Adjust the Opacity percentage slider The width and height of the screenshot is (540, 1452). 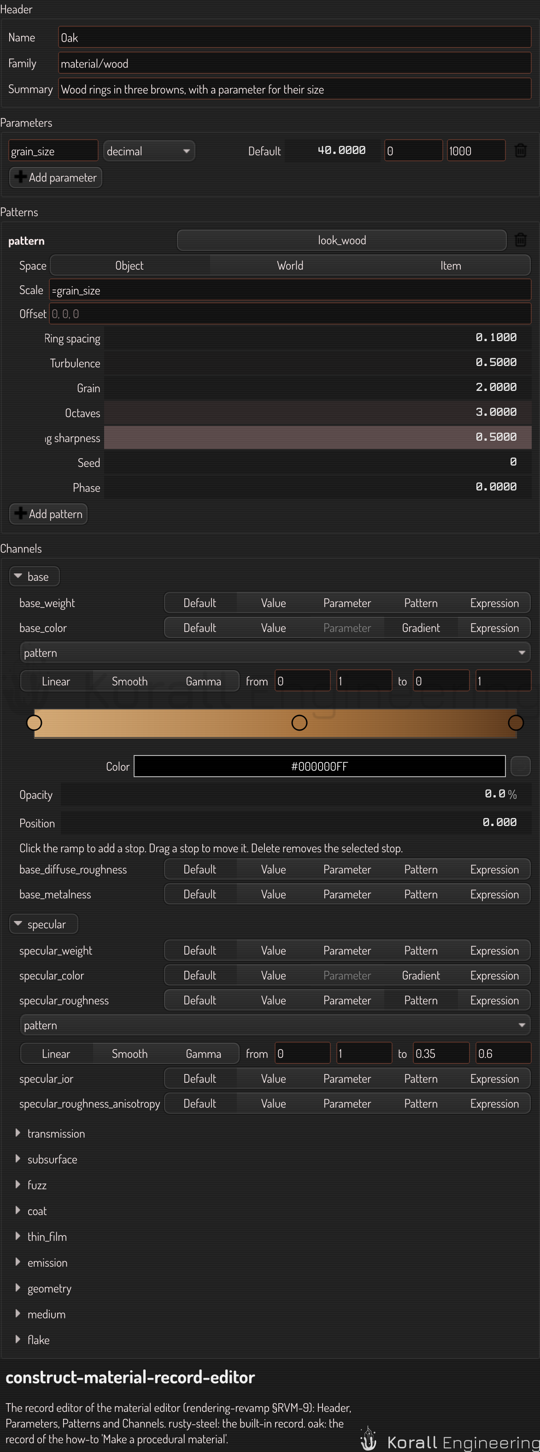click(296, 794)
